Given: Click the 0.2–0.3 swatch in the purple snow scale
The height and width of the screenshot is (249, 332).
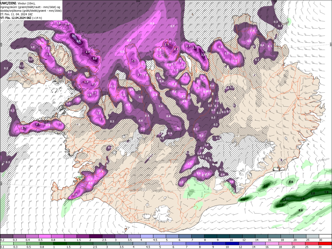Looking at the screenshot, I should click(x=6, y=236).
